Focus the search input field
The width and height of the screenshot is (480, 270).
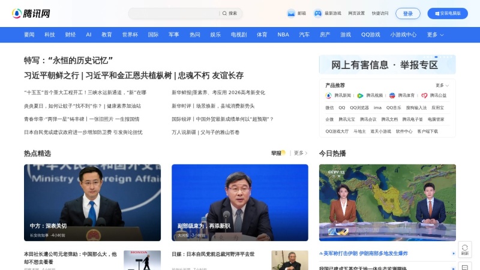(x=174, y=13)
